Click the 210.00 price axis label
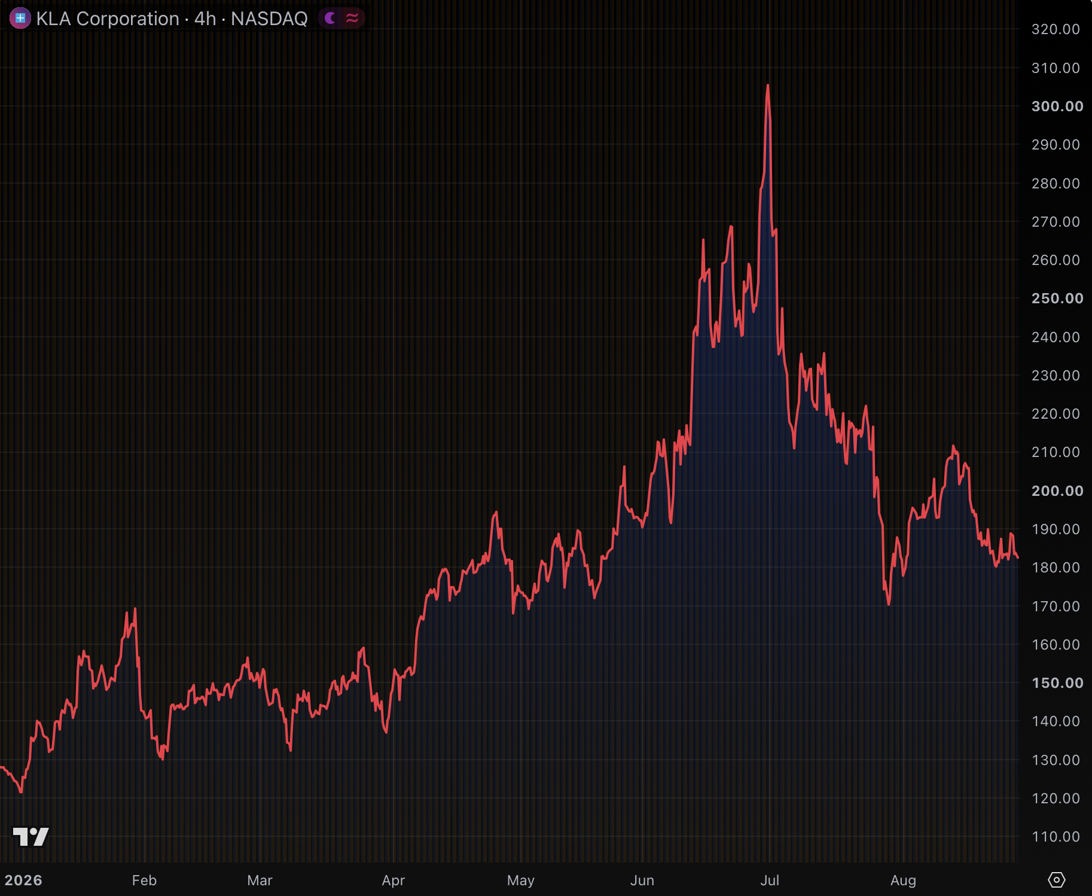The height and width of the screenshot is (896, 1092). [x=1056, y=452]
